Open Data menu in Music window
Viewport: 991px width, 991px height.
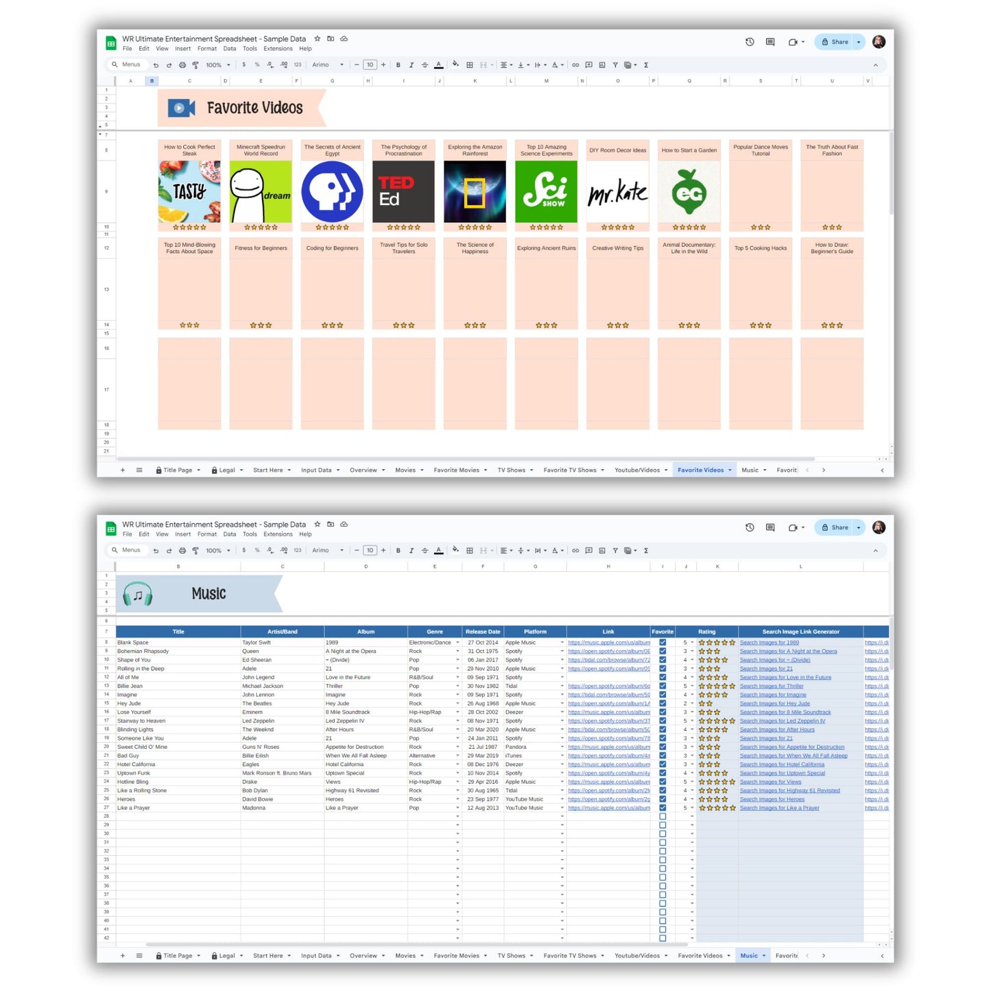[230, 534]
